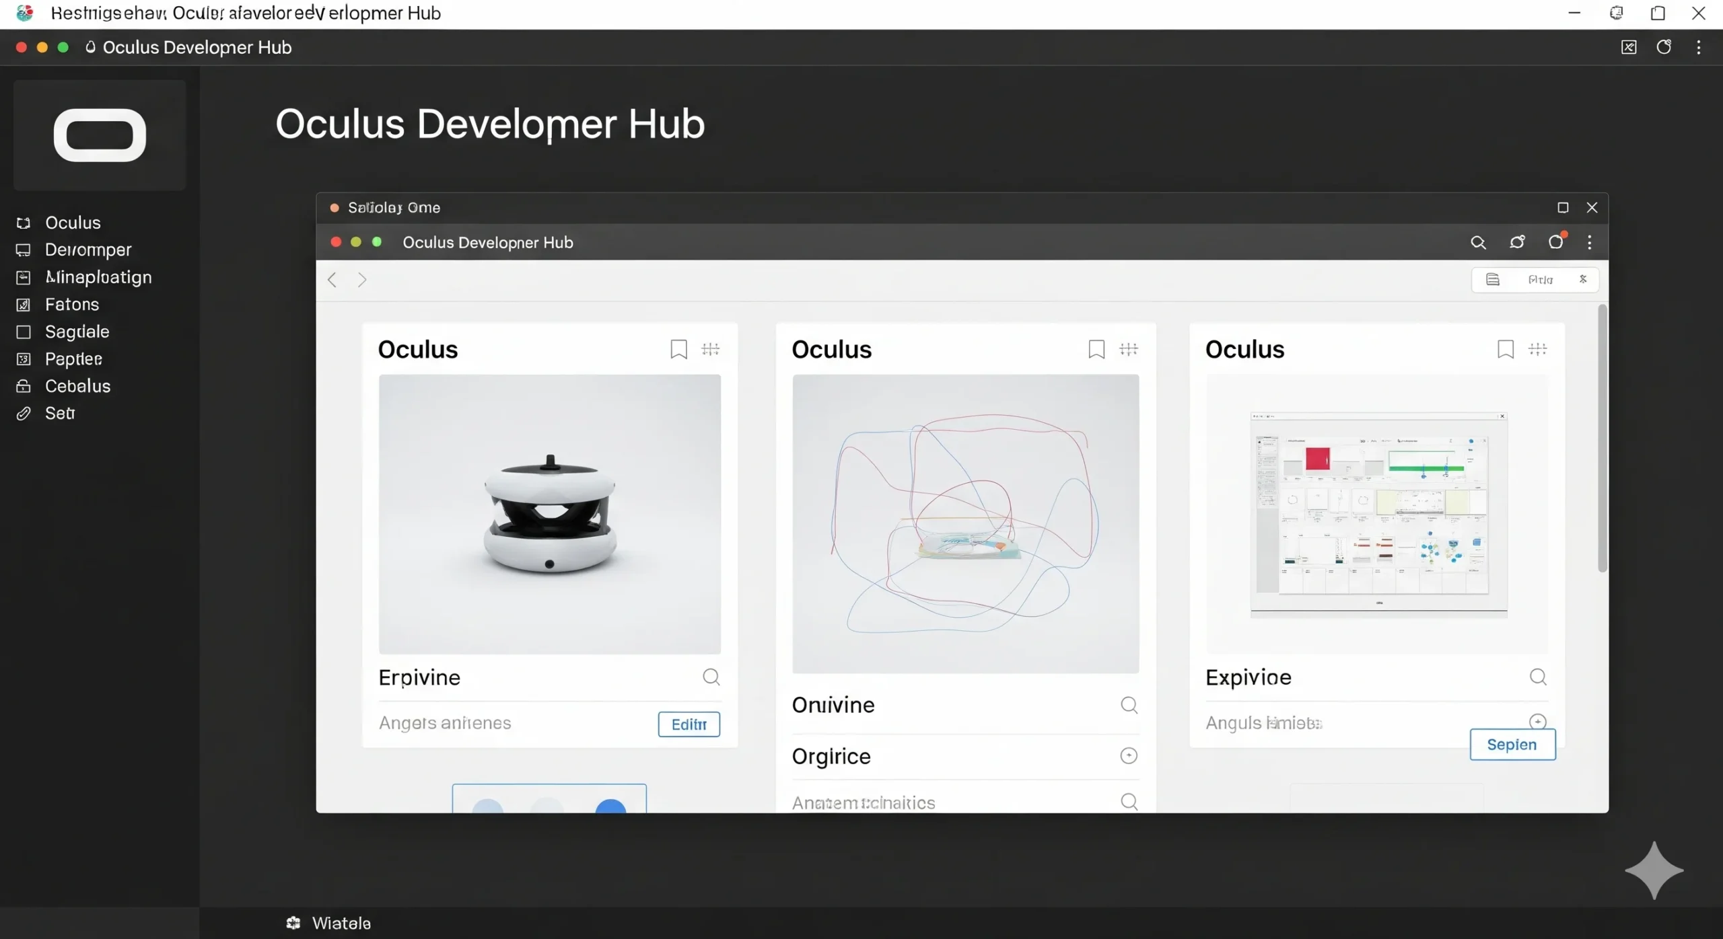The image size is (1723, 939).
Task: Click the VR headset thumbnail image
Action: (x=549, y=515)
